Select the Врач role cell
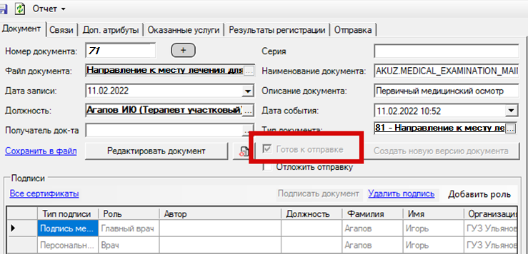This screenshot has width=528, height=257. point(129,246)
